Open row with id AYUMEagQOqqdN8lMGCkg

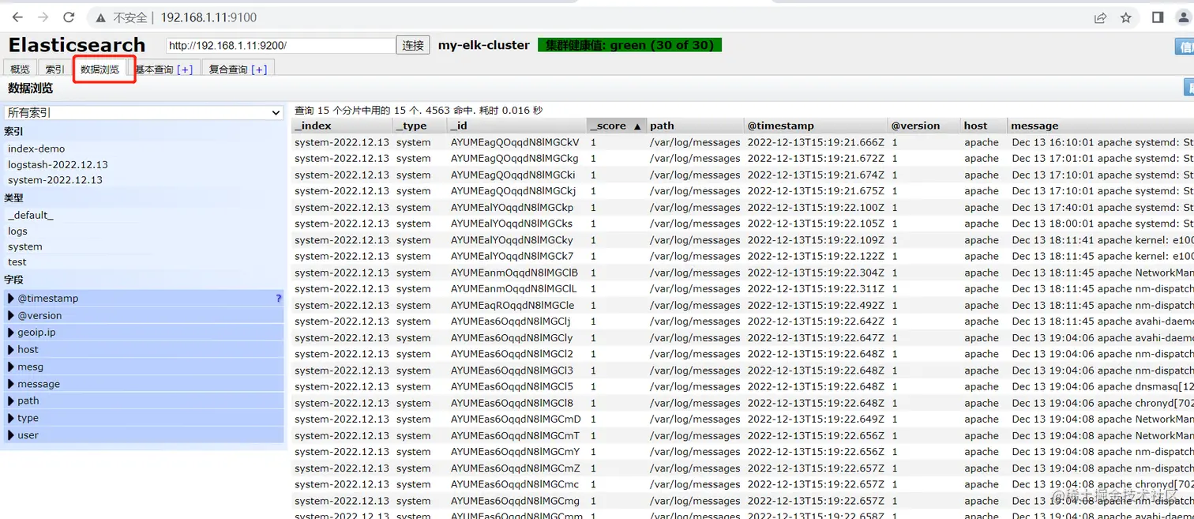click(514, 159)
